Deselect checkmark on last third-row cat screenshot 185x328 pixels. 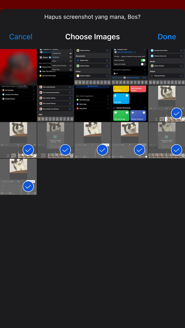point(176,150)
